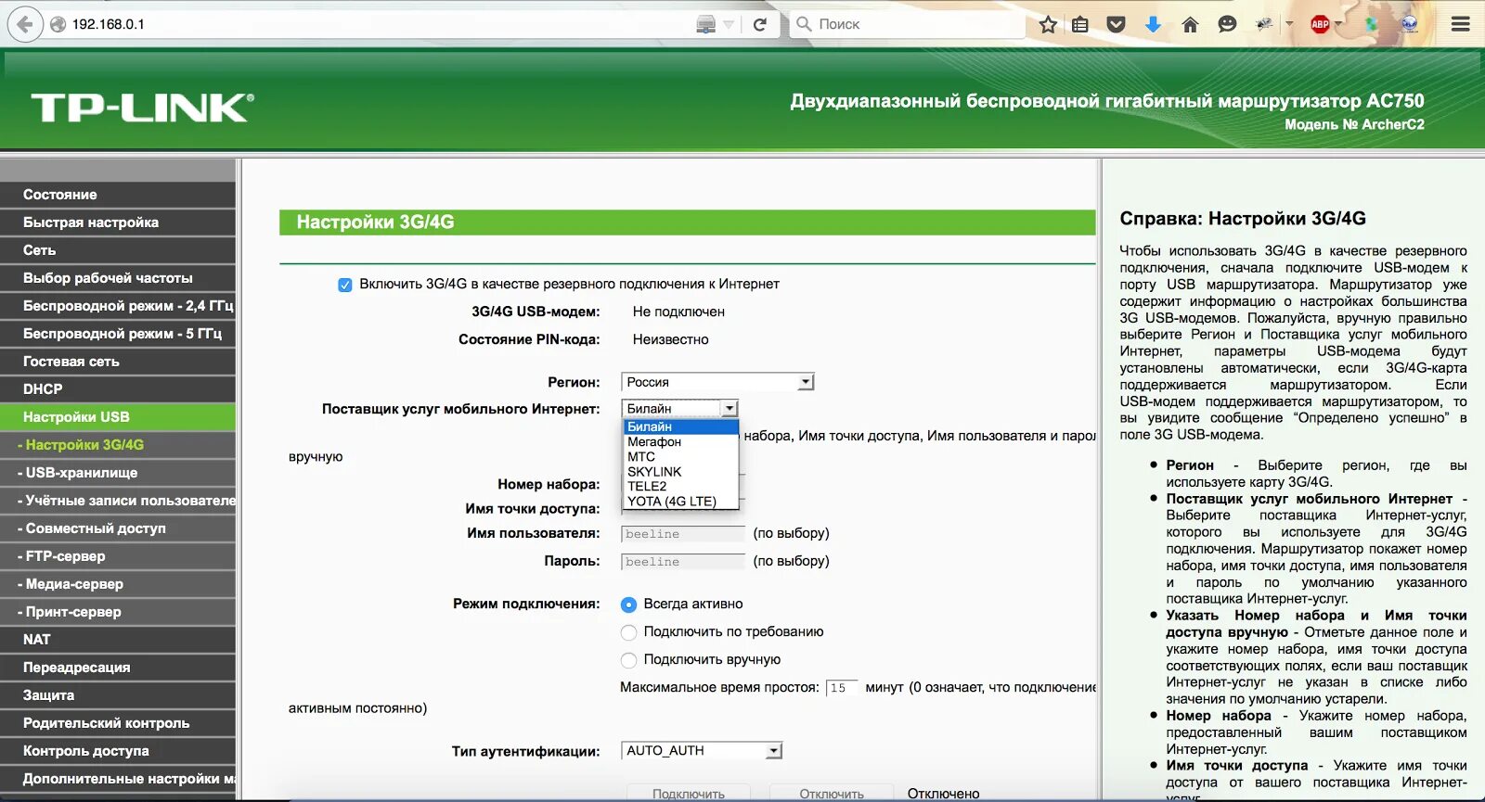Viewport: 1485px width, 802px height.
Task: Select the Всегда активно radio button
Action: click(628, 605)
